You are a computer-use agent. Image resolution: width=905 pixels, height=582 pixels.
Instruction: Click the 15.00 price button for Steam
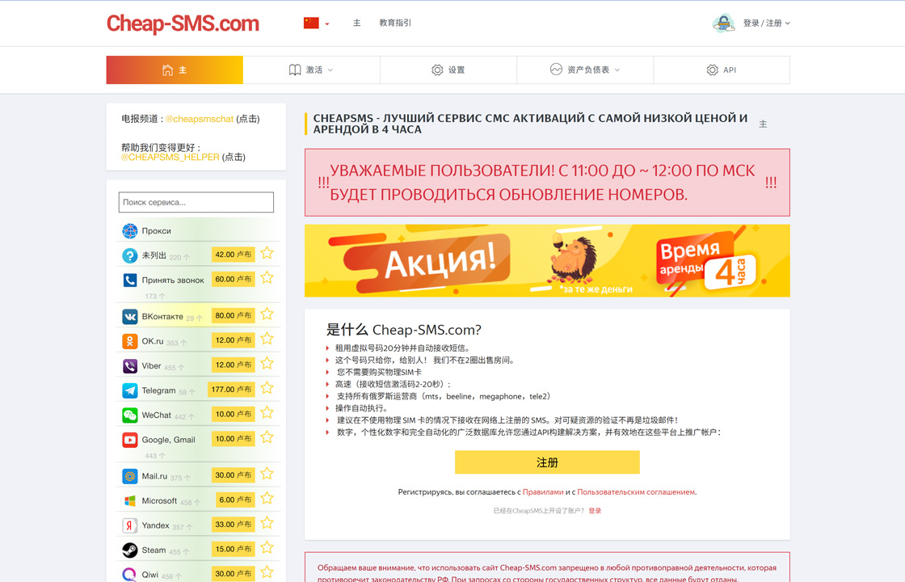(x=234, y=550)
